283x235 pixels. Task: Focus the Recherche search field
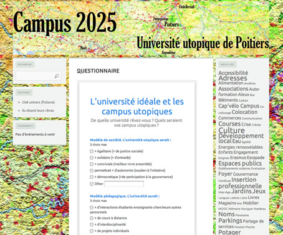click(39, 76)
